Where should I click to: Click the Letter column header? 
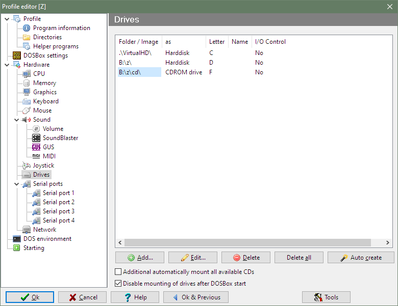217,42
